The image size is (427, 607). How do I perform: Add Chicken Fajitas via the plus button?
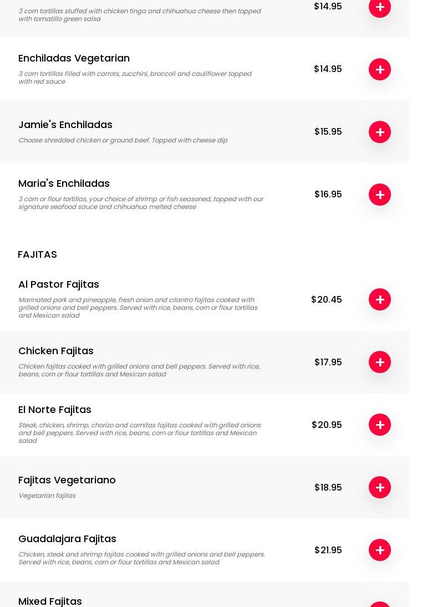click(379, 362)
